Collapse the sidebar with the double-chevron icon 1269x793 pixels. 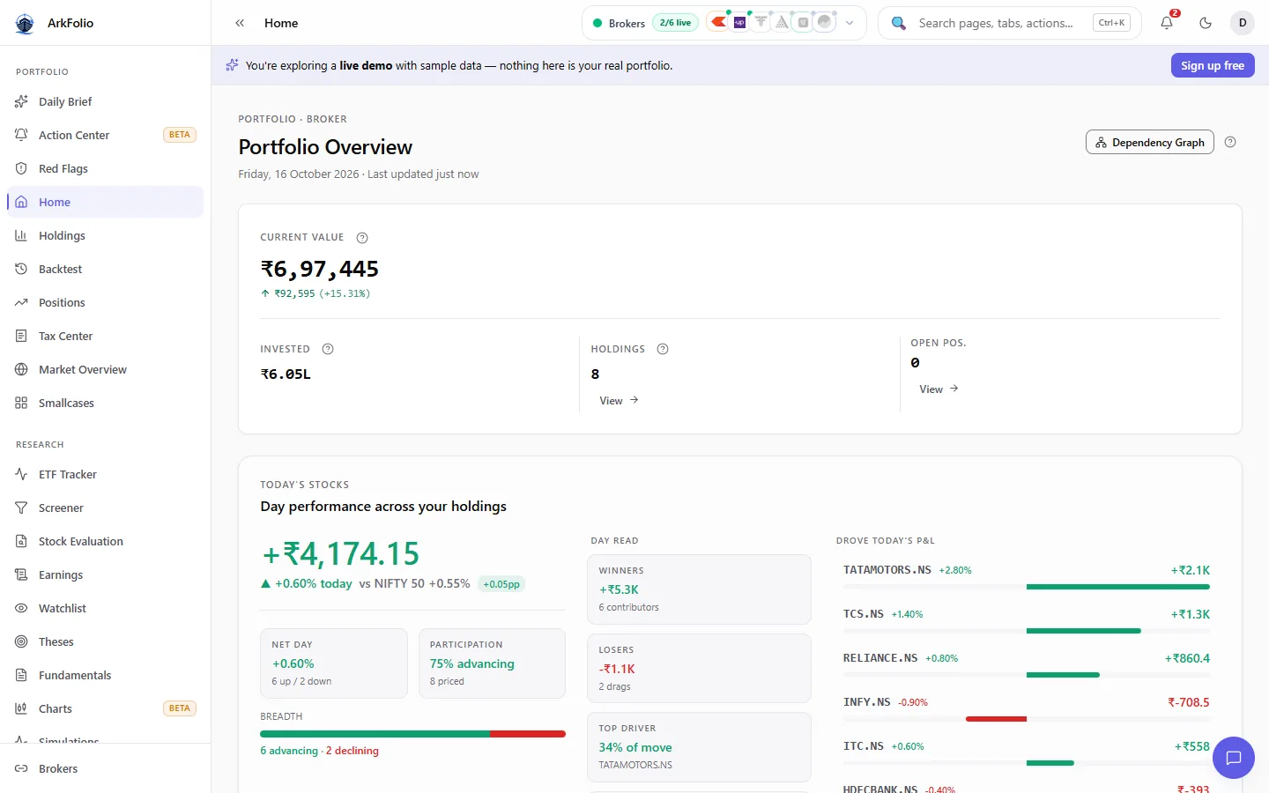coord(240,23)
